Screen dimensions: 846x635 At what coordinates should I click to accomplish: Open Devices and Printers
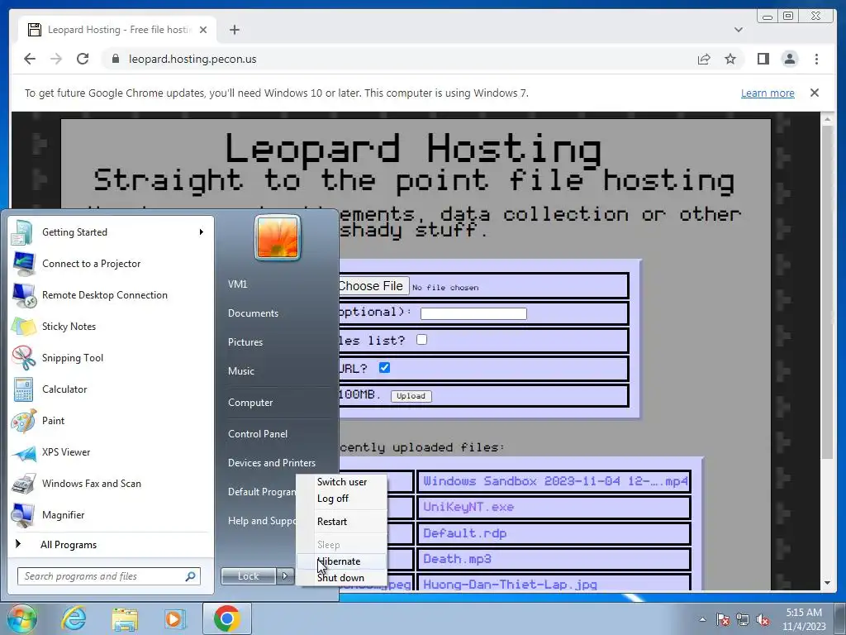(x=272, y=463)
